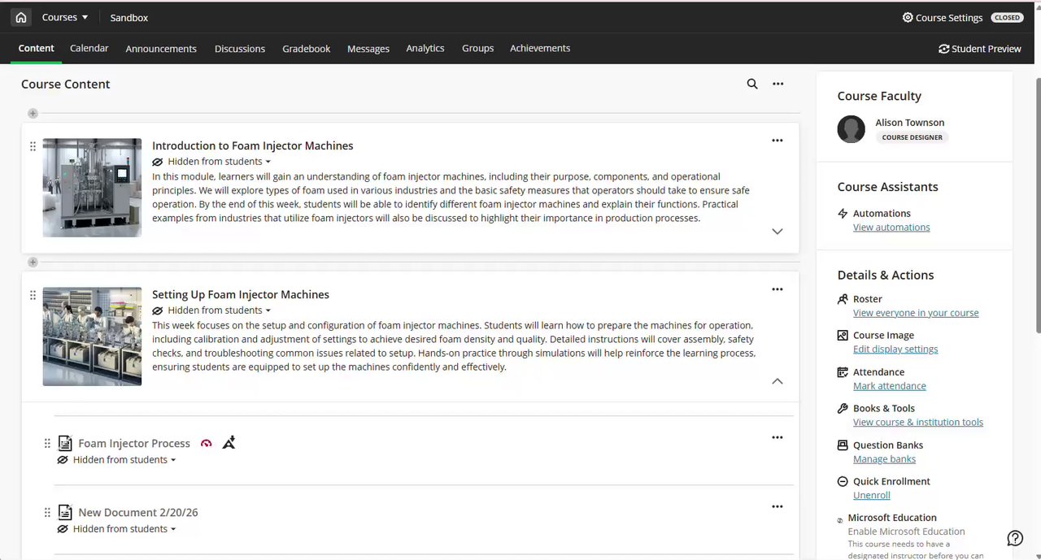Open the Courses dropdown in the top bar
Image resolution: width=1041 pixels, height=560 pixels.
point(65,17)
